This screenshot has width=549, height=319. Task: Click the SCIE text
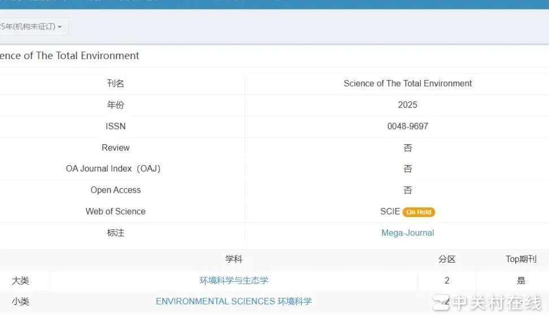coord(390,211)
